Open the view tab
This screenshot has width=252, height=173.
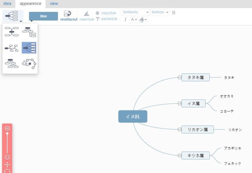[x=54, y=4]
